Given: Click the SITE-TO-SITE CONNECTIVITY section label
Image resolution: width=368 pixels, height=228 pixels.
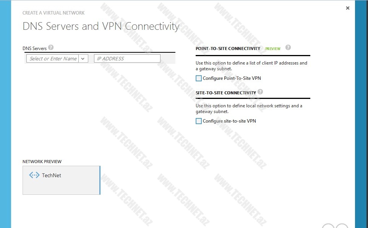Looking at the screenshot, I should pyautogui.click(x=225, y=92).
